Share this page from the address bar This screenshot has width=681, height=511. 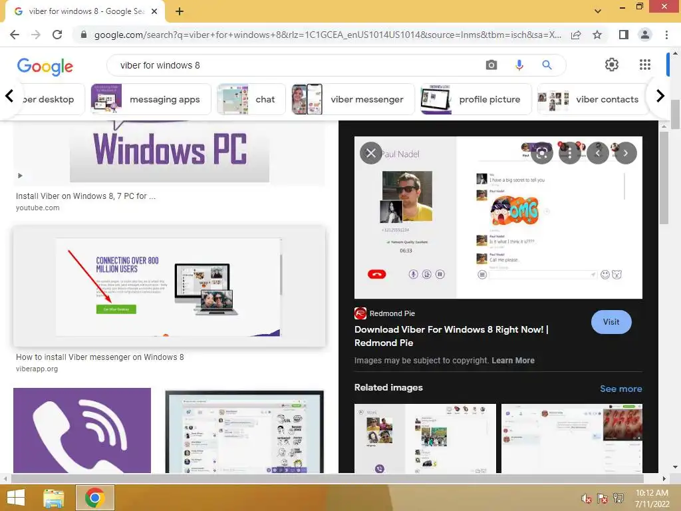[x=576, y=35]
